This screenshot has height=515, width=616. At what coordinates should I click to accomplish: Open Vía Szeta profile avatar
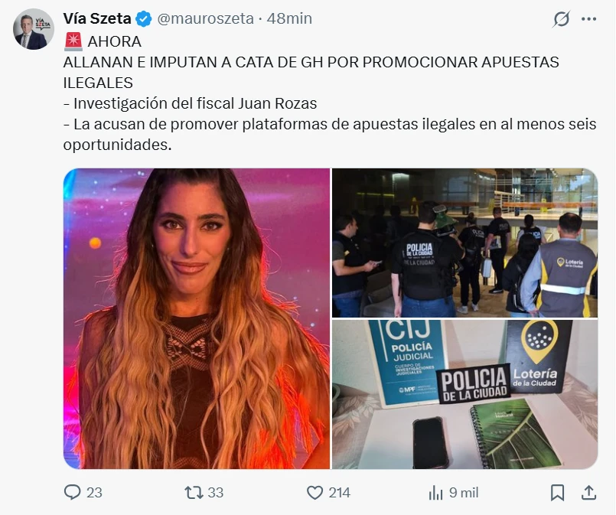[x=34, y=29]
